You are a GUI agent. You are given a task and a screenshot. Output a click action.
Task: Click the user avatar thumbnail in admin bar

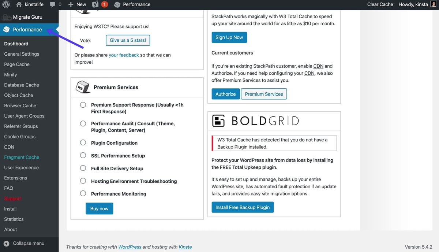coord(433,4)
